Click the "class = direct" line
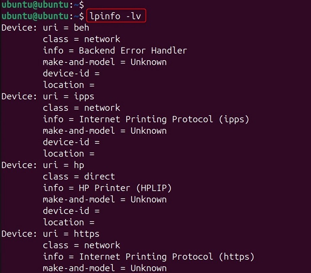This screenshot has width=311, height=273. point(79,177)
